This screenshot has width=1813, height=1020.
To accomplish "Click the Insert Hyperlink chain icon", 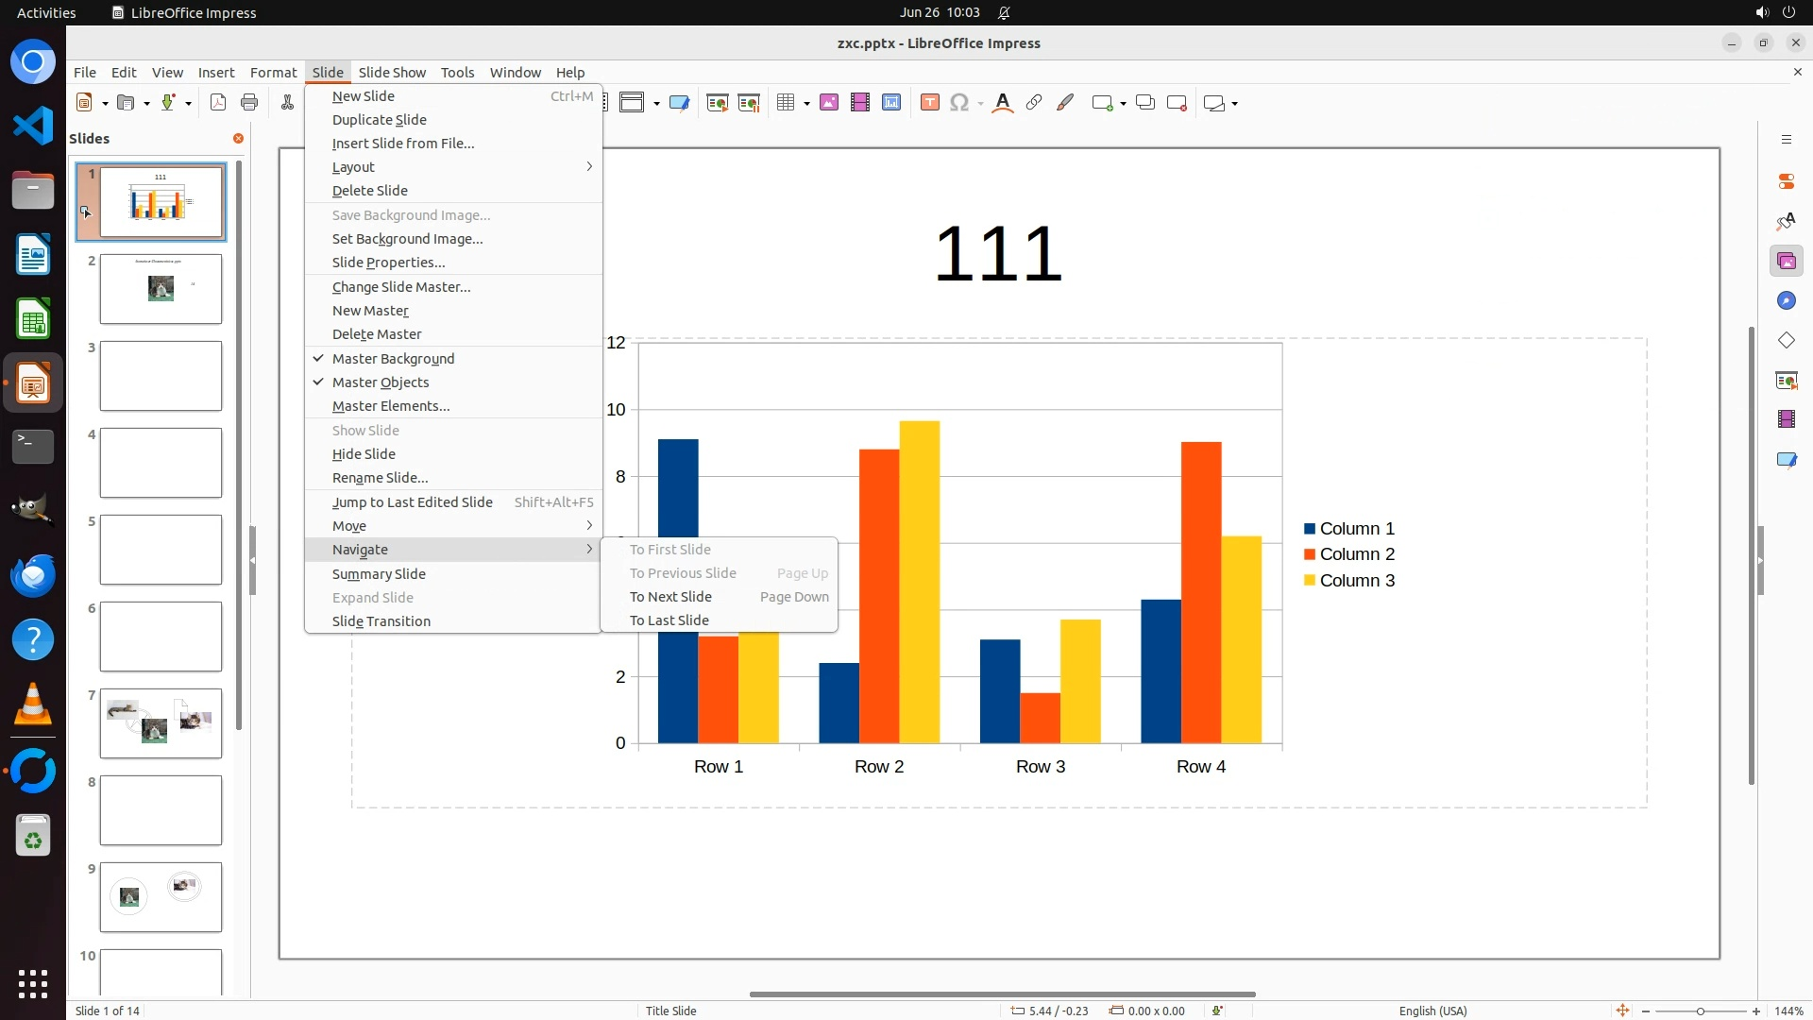I will (1034, 103).
